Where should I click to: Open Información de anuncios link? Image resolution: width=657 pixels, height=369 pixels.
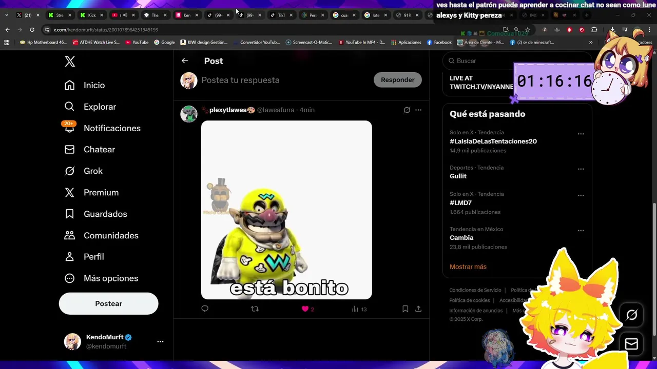tap(476, 311)
